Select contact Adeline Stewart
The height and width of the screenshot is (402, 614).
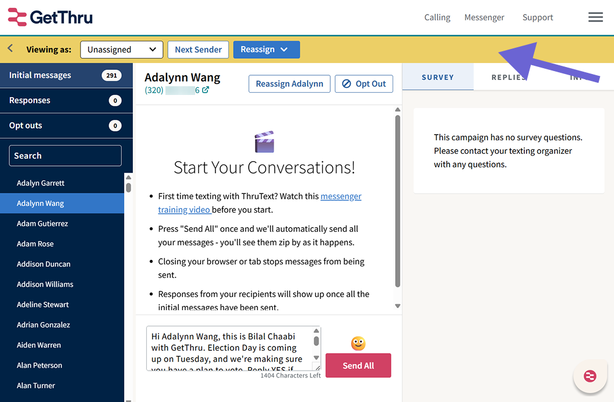point(62,305)
